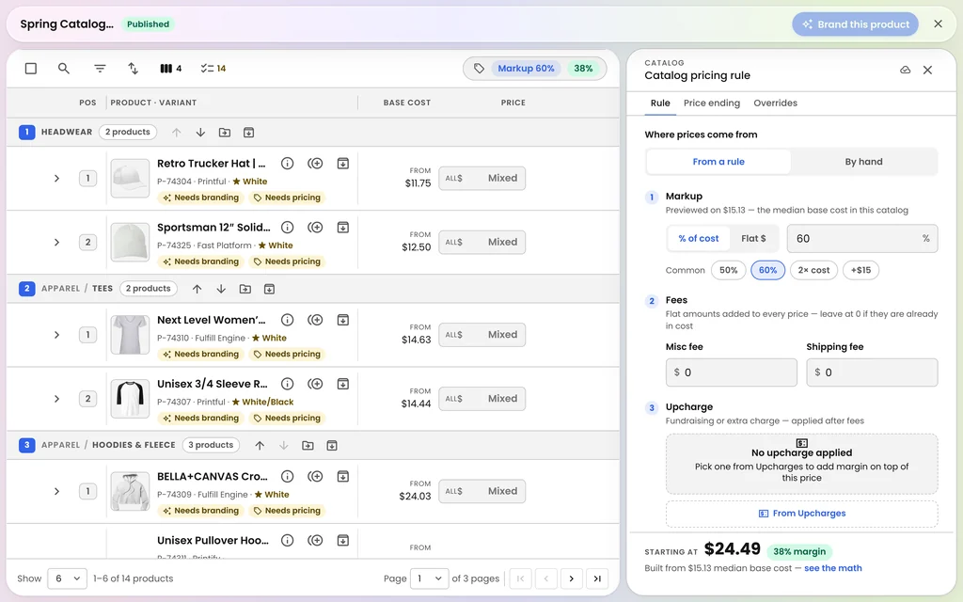Expand the Unisex 3/4 Sleeve row

(x=56, y=399)
